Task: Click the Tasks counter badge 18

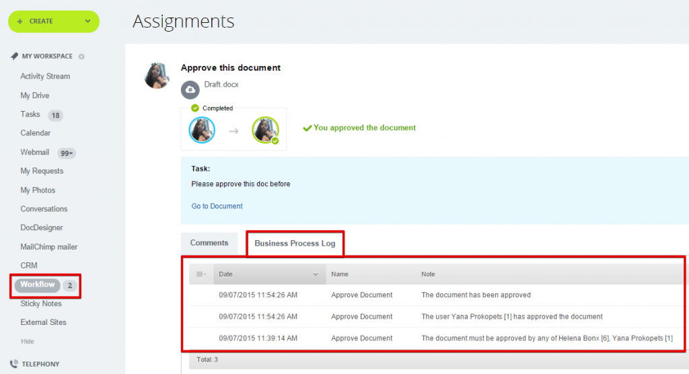Action: click(55, 116)
